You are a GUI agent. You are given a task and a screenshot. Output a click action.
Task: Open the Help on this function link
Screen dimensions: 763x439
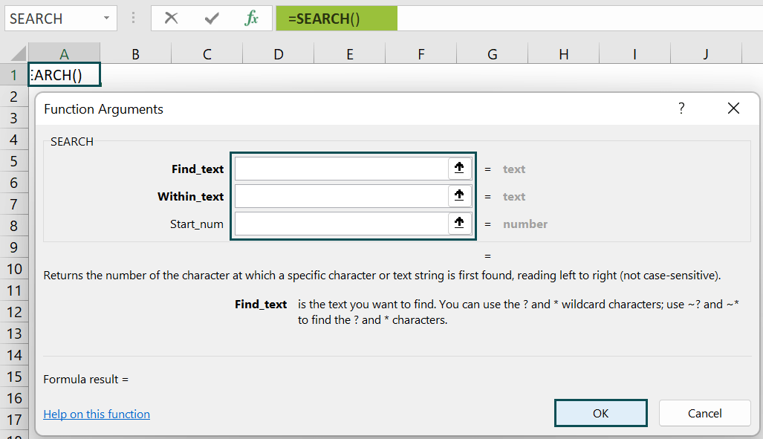(96, 414)
